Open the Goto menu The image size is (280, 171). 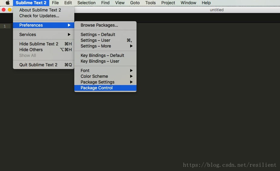click(x=135, y=3)
